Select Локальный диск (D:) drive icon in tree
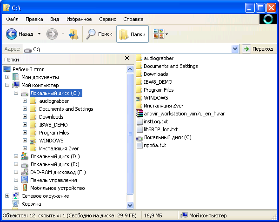This screenshot has height=222, width=279. coord(25,156)
